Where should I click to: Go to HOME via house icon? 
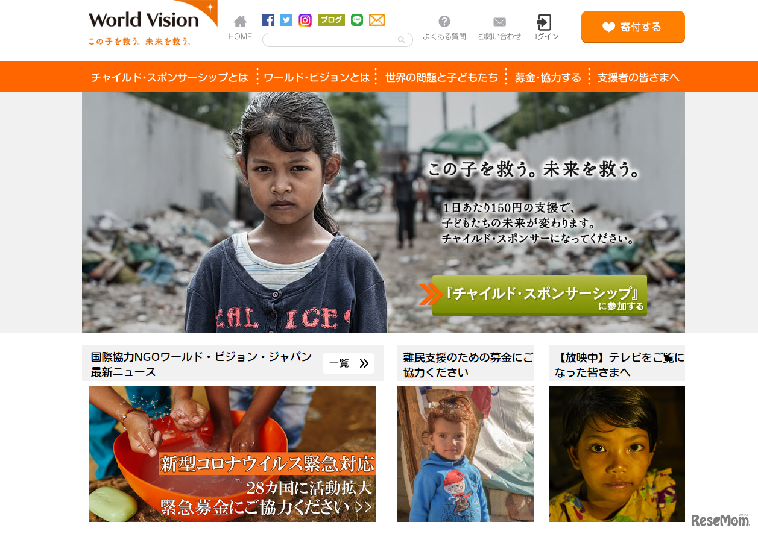pos(240,22)
